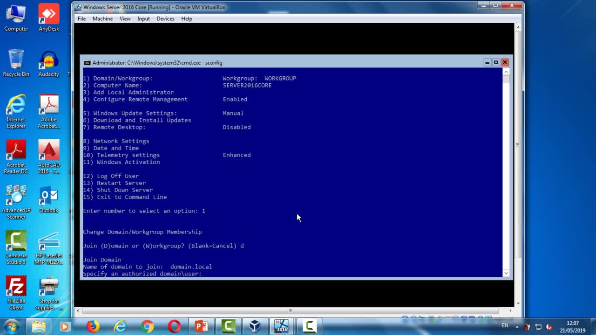596x335 pixels.
Task: Click the VirtualBox vertical scrollbar down arrow
Action: coord(517,303)
